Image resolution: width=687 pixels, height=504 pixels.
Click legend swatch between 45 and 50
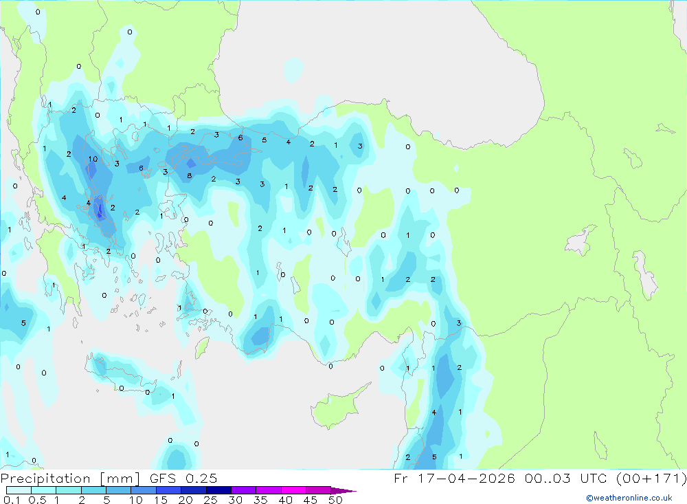click(x=318, y=490)
